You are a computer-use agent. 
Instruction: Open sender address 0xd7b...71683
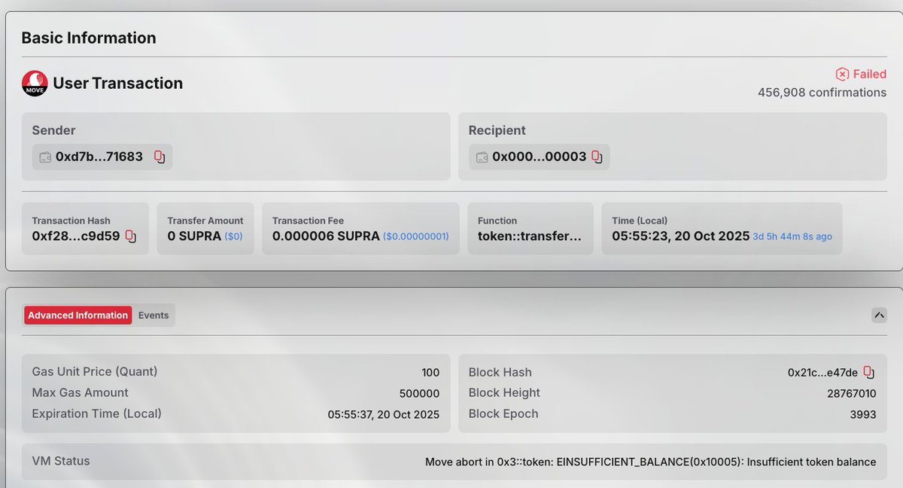point(99,157)
